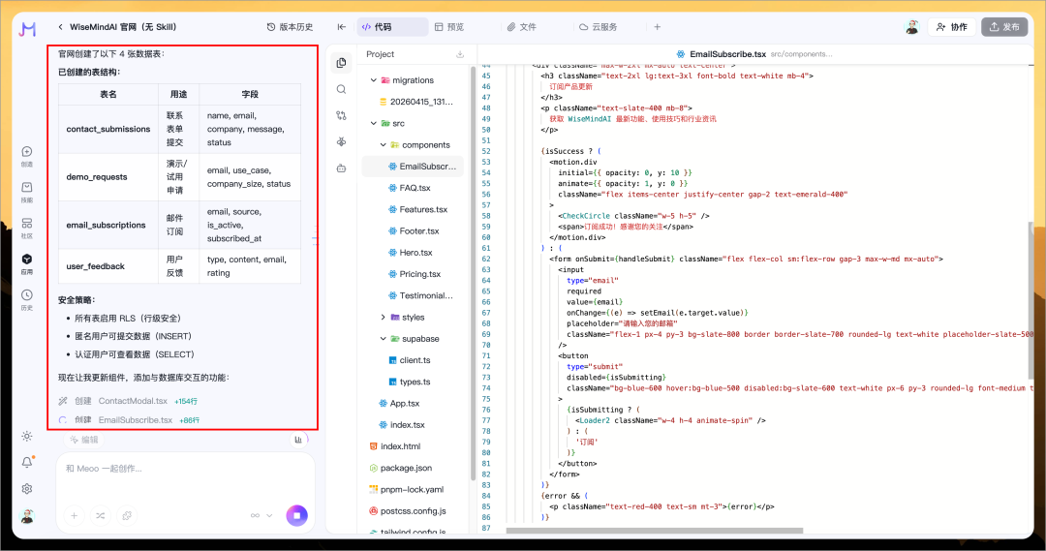Open the settings gear in the left sidebar

pos(27,489)
